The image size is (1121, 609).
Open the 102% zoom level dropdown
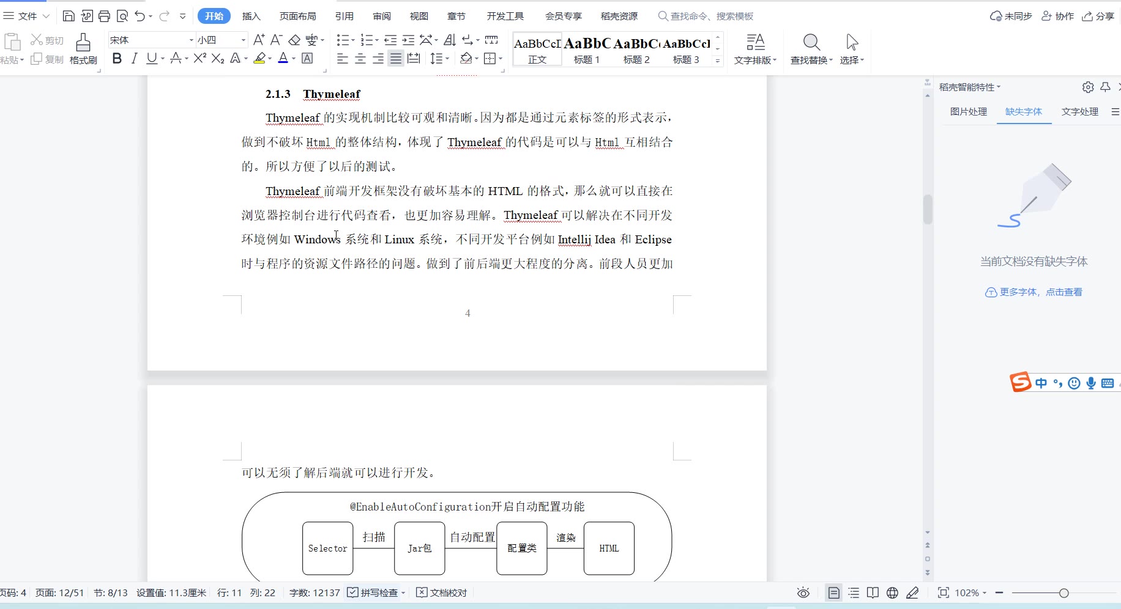tap(970, 592)
